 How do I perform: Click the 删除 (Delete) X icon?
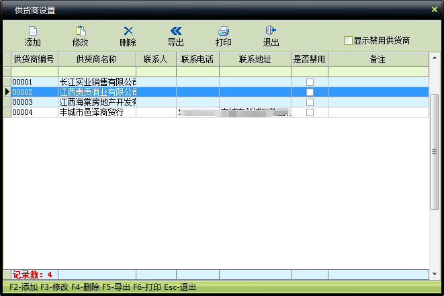[128, 31]
